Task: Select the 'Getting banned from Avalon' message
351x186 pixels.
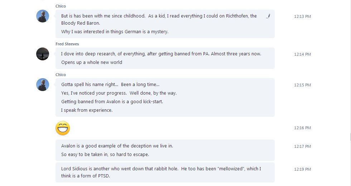Action: (x=112, y=102)
